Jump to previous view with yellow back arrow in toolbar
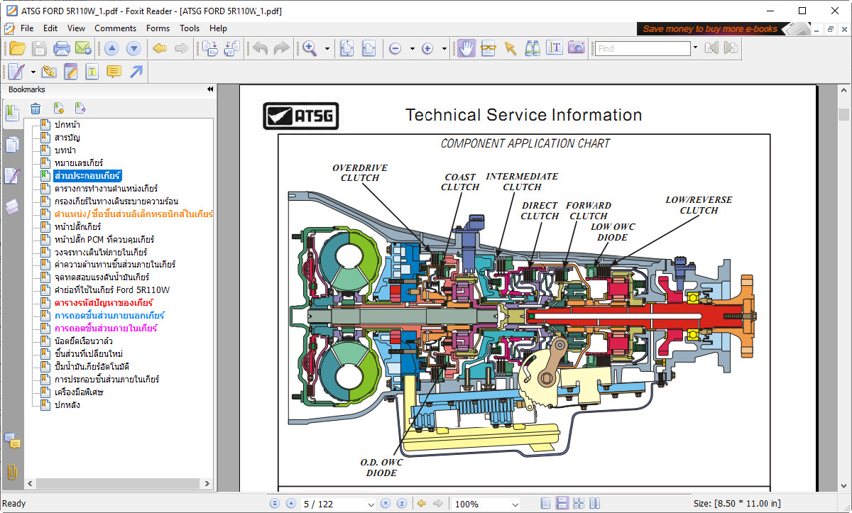852x513 pixels. (x=160, y=48)
